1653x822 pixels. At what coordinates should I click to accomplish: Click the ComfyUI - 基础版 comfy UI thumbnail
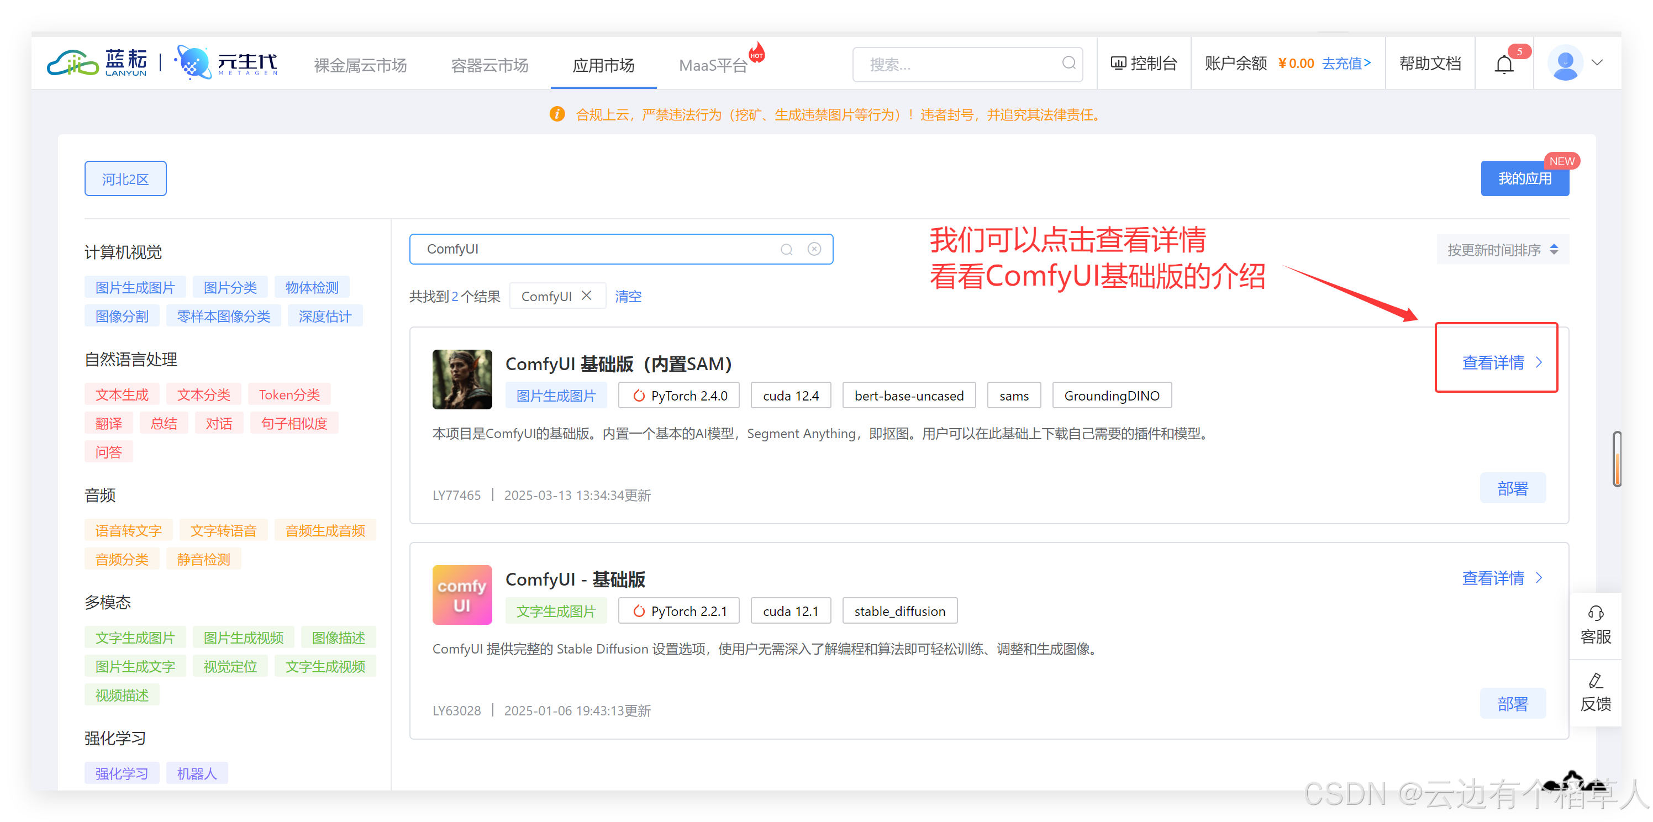pos(462,594)
